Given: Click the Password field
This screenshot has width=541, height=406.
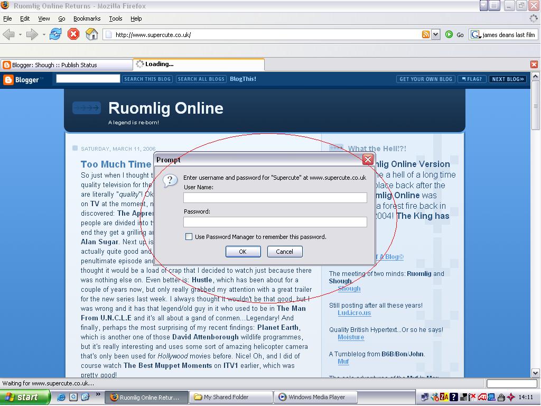Looking at the screenshot, I should pos(275,222).
